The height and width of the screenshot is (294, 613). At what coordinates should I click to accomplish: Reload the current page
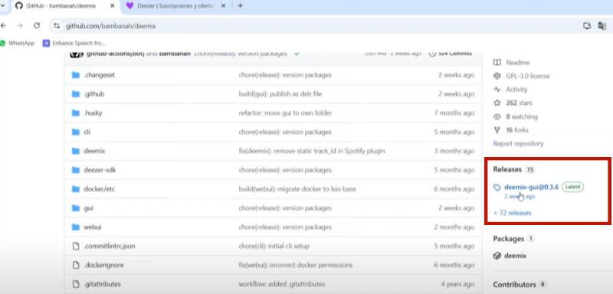37,26
